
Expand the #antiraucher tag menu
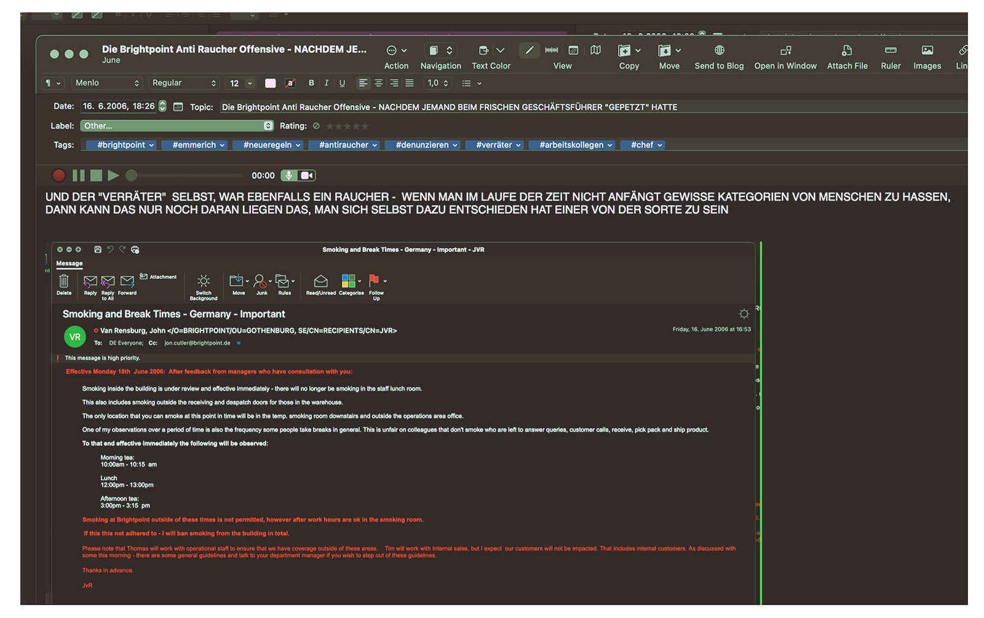tap(375, 145)
